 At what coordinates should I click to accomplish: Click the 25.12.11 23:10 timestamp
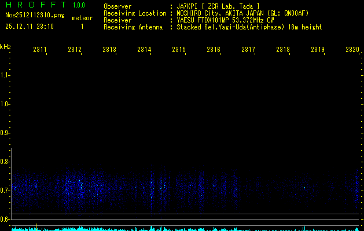(29, 27)
